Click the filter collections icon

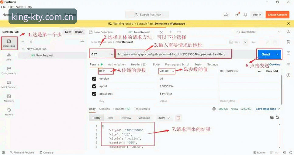tap(31, 41)
